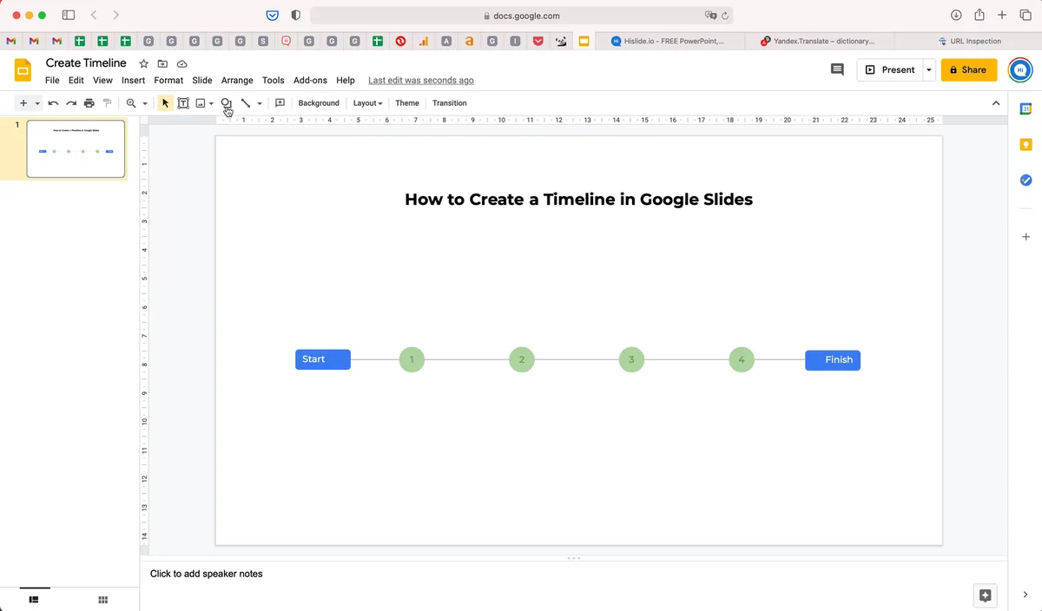Open the Hislide.io browser tab
Viewport: 1042px width, 611px height.
[x=670, y=41]
